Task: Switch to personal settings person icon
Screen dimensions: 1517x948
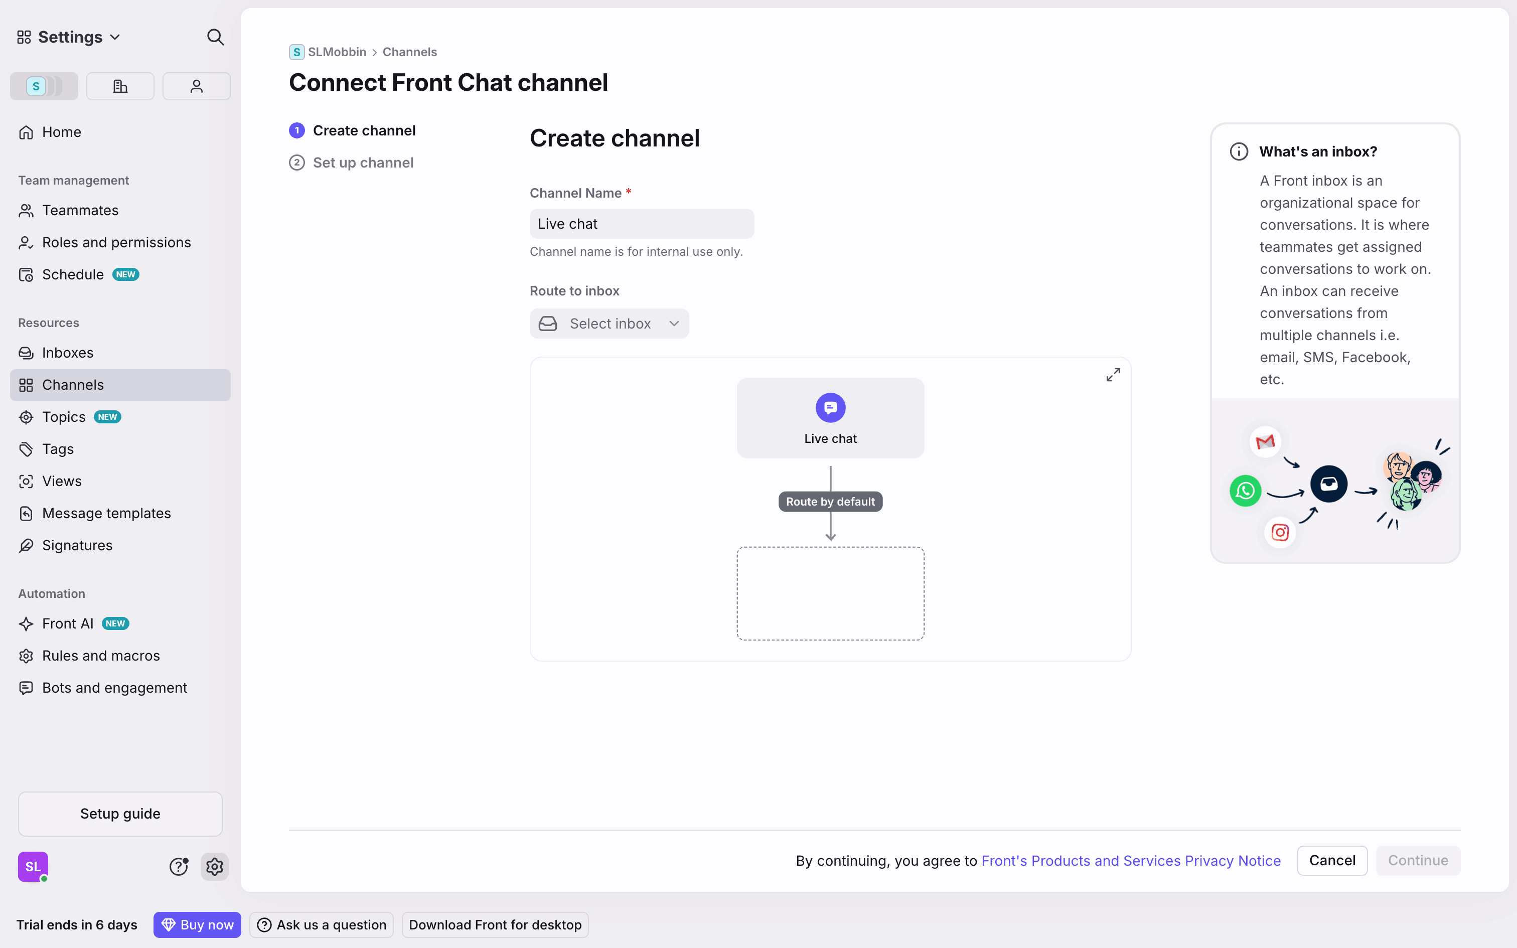Action: tap(196, 86)
